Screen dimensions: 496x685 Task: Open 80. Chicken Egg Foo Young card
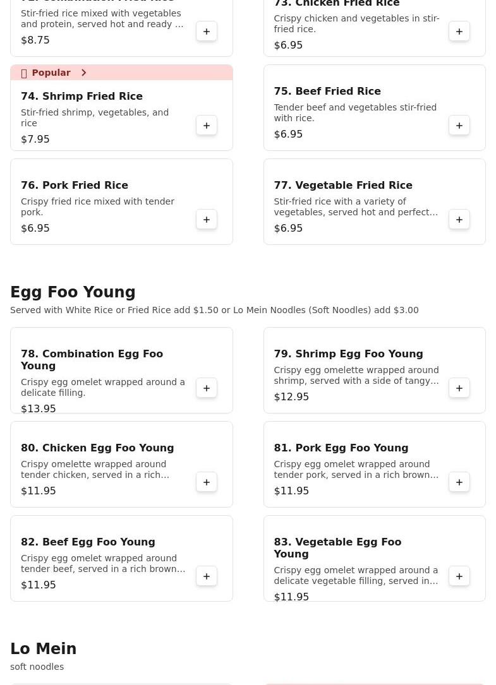[x=97, y=448]
